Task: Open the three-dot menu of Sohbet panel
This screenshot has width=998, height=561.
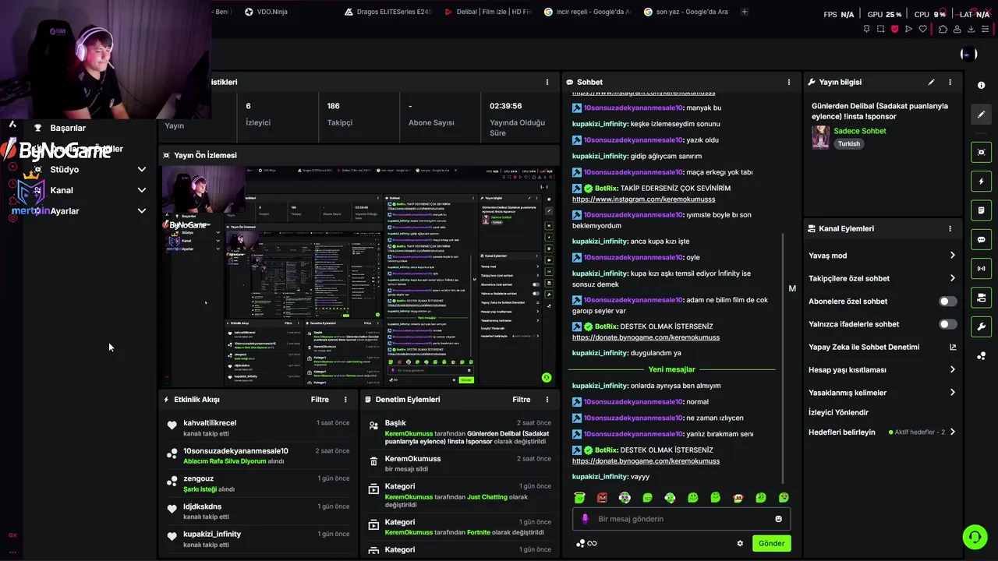Action: [x=788, y=82]
